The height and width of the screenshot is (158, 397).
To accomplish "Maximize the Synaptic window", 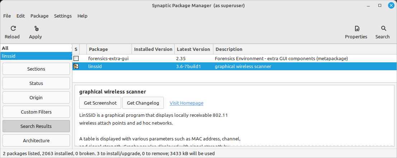I will click(380, 5).
